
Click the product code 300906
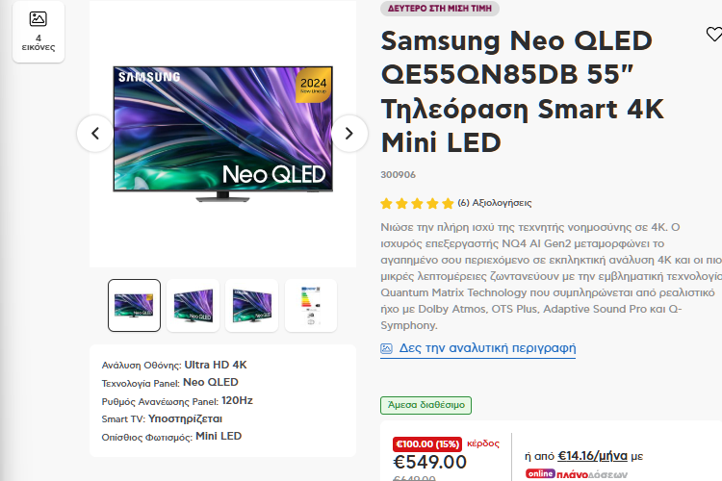399,175
